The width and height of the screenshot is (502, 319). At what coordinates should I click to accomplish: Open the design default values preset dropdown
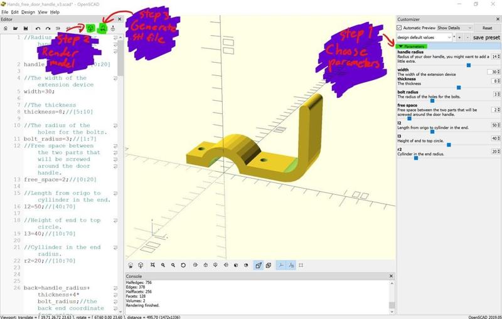click(424, 38)
